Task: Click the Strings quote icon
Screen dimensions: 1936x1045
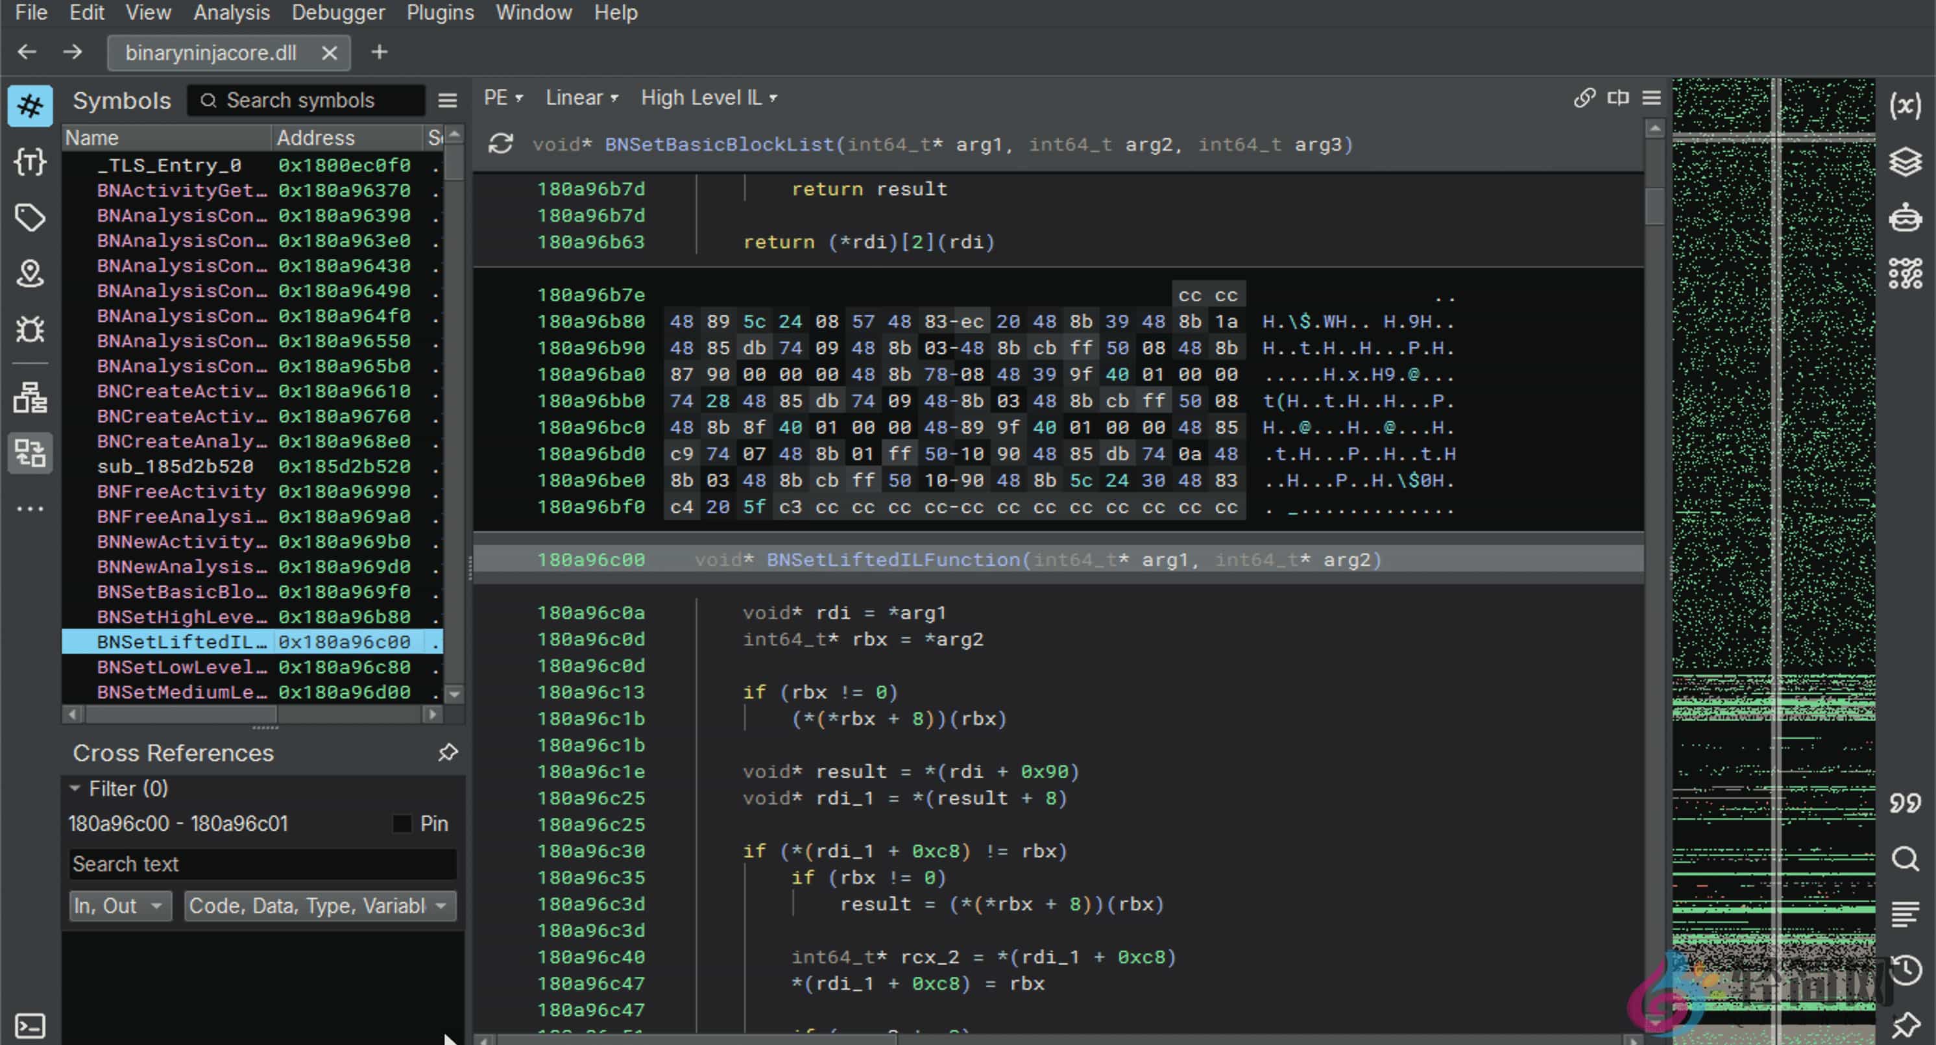Action: [x=1906, y=803]
